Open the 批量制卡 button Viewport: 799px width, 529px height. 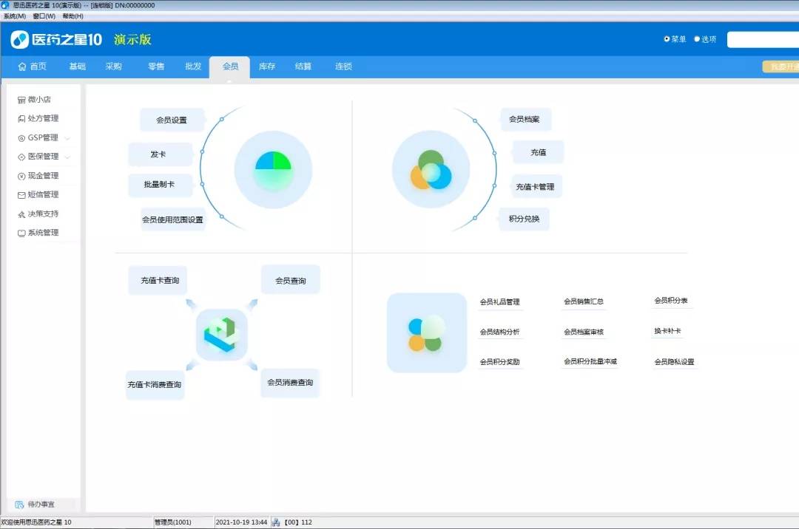click(x=160, y=185)
